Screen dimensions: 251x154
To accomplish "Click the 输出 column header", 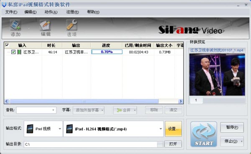I will coord(76,45).
